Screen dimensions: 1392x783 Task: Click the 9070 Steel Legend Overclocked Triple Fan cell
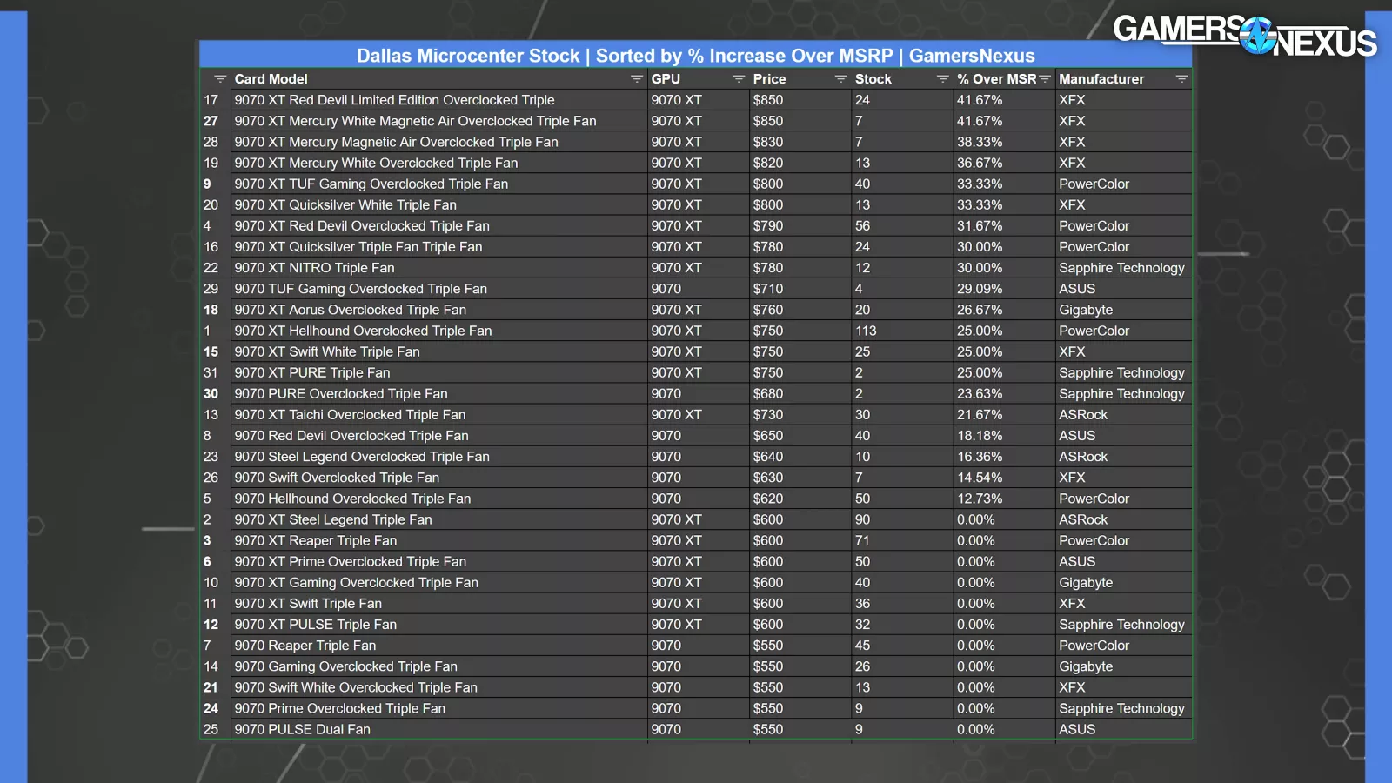(x=362, y=457)
